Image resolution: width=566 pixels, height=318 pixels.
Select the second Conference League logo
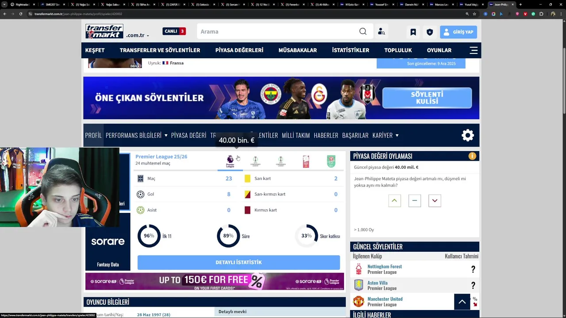pyautogui.click(x=280, y=161)
